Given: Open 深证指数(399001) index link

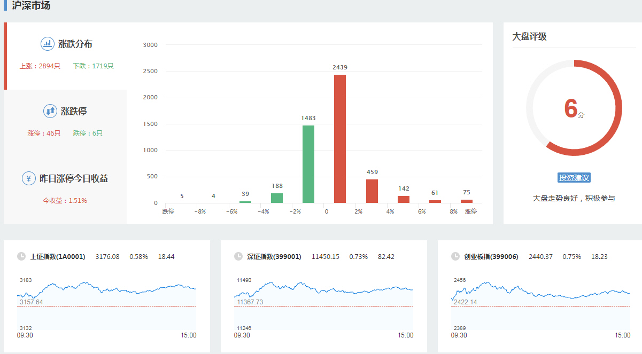Looking at the screenshot, I should pos(274,257).
